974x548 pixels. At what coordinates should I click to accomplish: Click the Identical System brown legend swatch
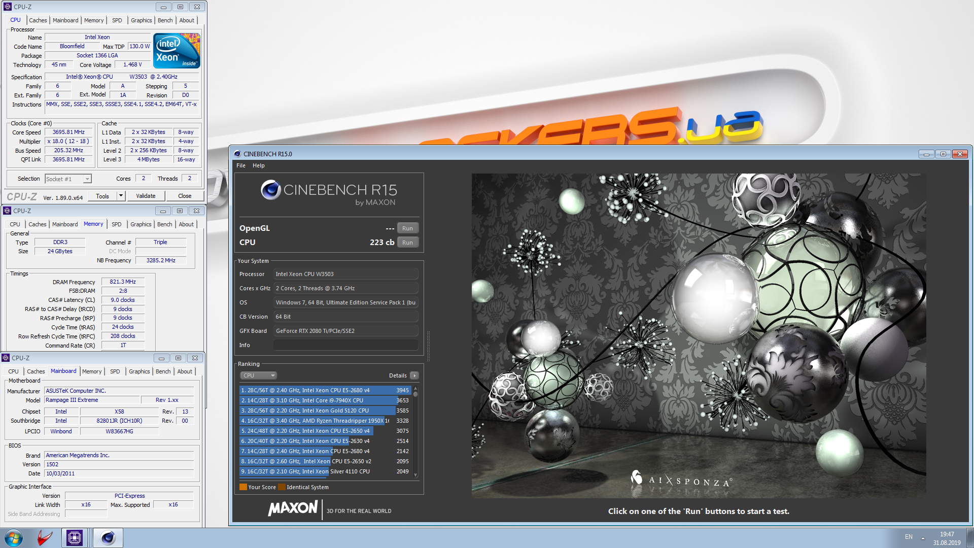pyautogui.click(x=282, y=487)
